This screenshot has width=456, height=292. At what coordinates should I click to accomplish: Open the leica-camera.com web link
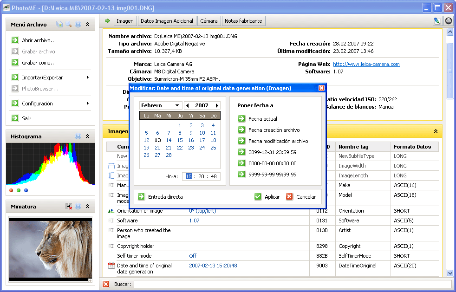pyautogui.click(x=366, y=64)
